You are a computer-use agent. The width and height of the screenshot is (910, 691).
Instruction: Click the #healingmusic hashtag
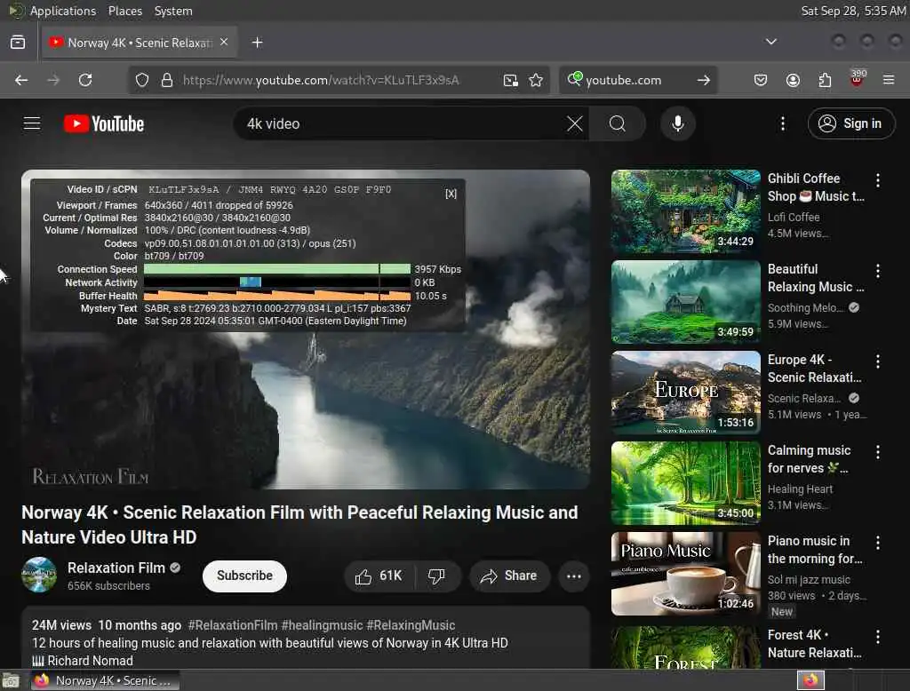coord(322,625)
